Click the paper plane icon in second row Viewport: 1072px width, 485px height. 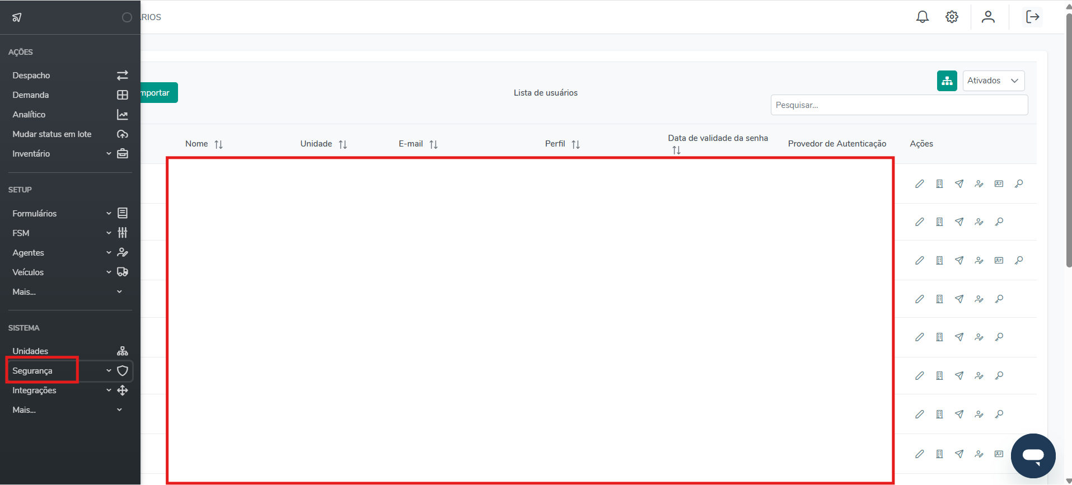(959, 222)
